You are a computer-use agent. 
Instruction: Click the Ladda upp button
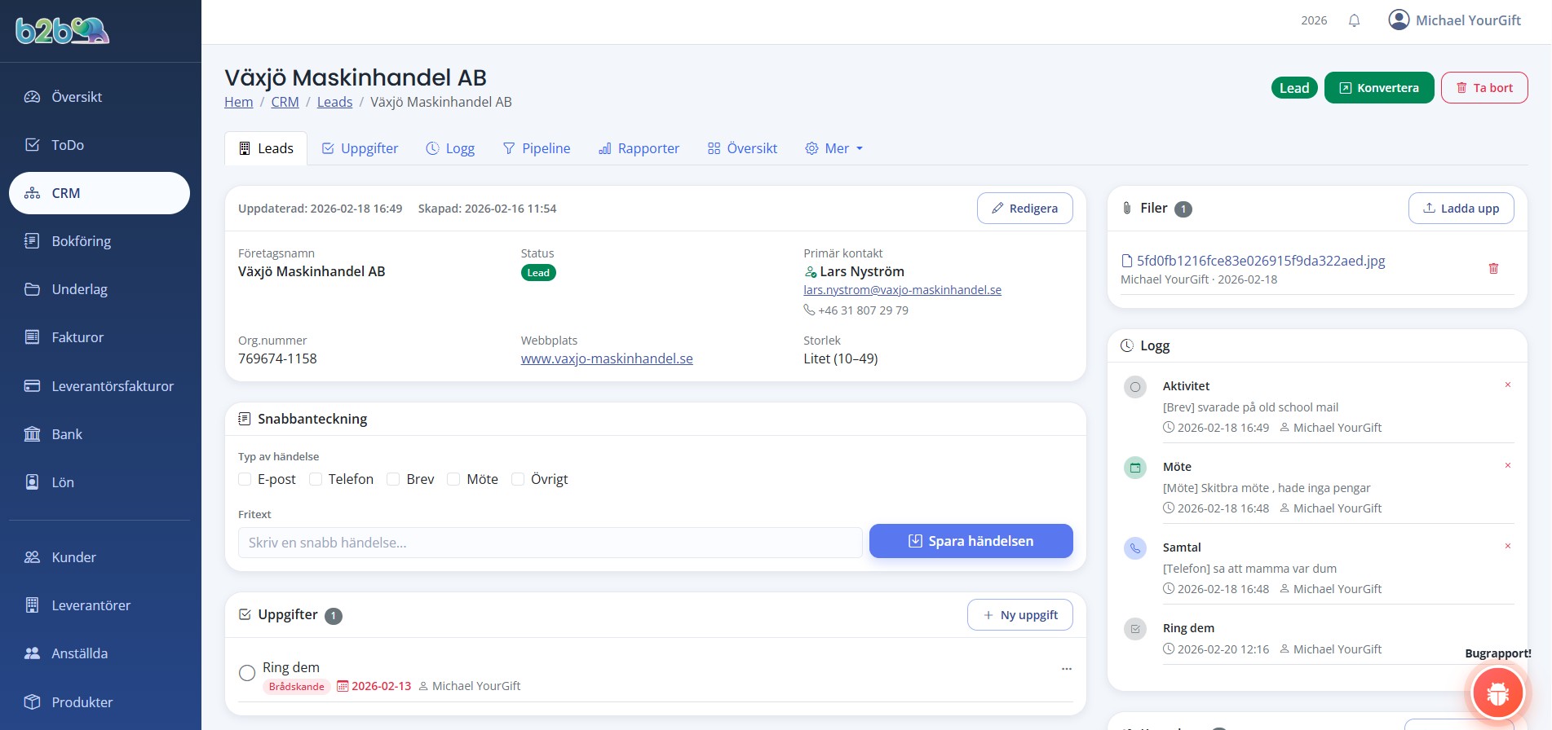pos(1461,209)
